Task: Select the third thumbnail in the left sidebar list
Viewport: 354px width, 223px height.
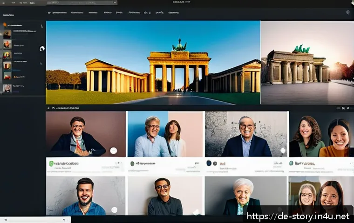Action: 7,55
